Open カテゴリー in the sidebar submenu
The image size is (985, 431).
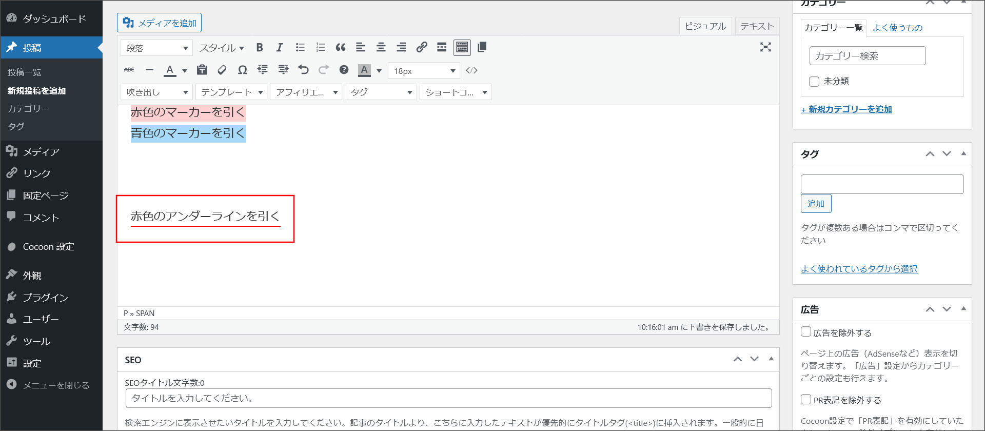[x=28, y=109]
